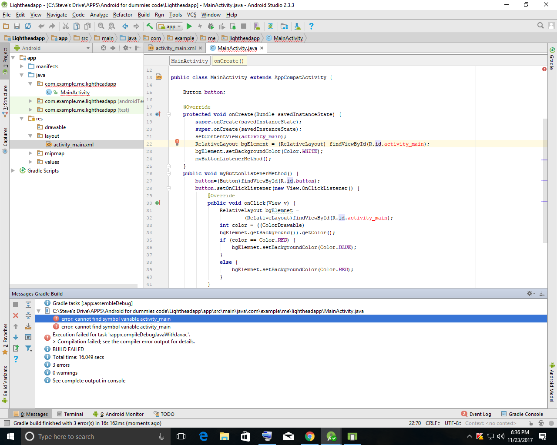This screenshot has width=557, height=445.
Task: Select MainActivity in the project tree
Action: click(75, 93)
